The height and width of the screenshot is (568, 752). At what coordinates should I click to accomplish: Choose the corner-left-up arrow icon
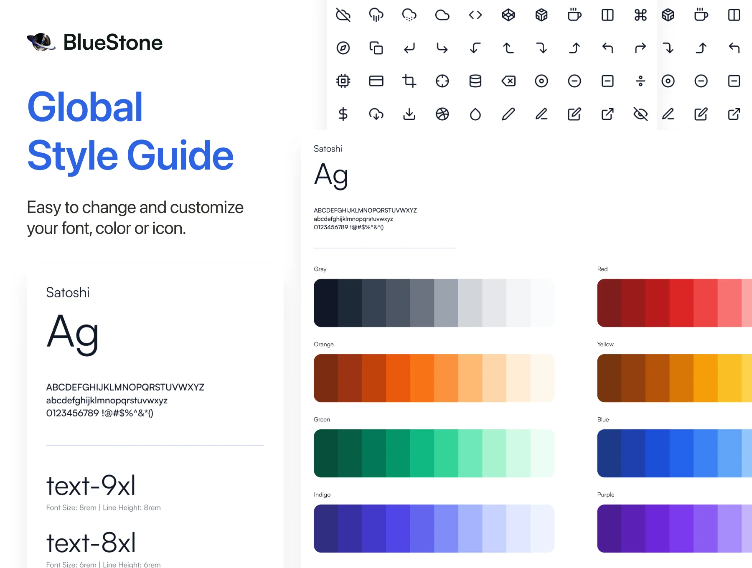(508, 48)
